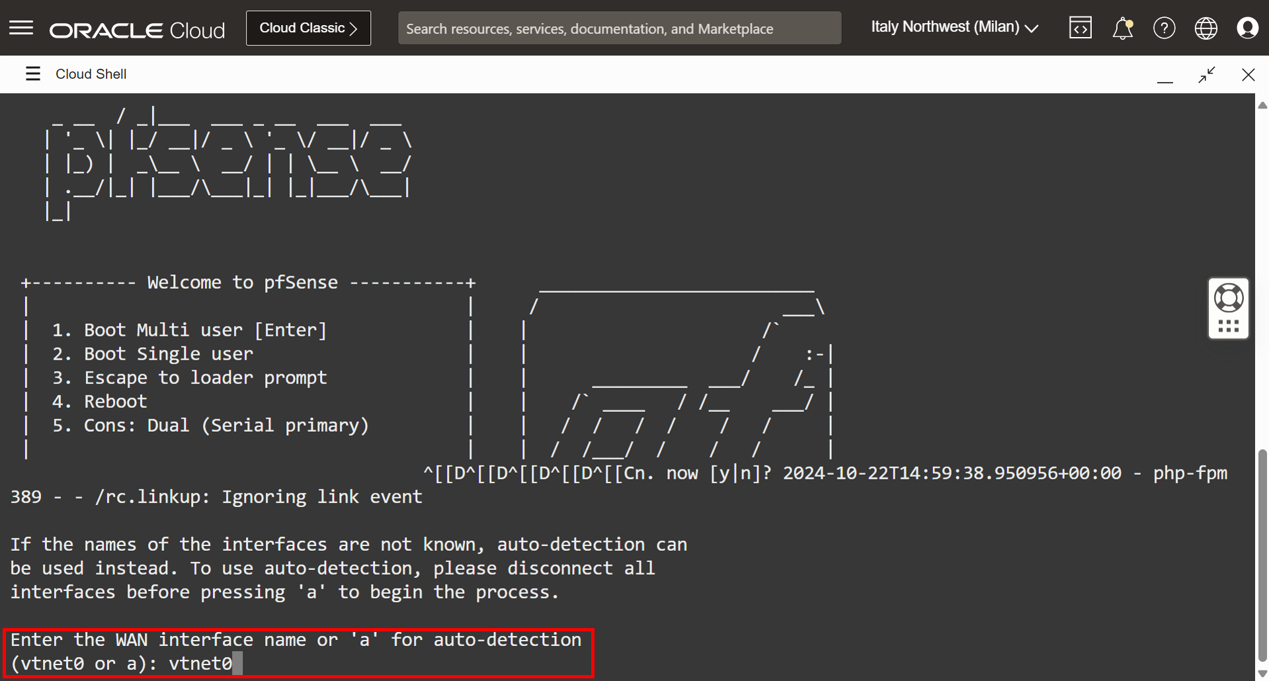Click the '5. Cons: Dual (Serial primary)' line
The height and width of the screenshot is (681, 1269).
210,425
